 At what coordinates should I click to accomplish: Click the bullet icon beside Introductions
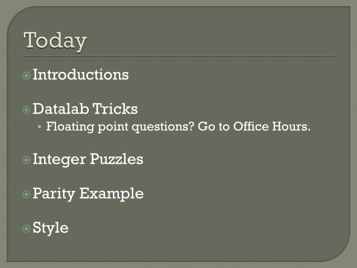pos(26,75)
